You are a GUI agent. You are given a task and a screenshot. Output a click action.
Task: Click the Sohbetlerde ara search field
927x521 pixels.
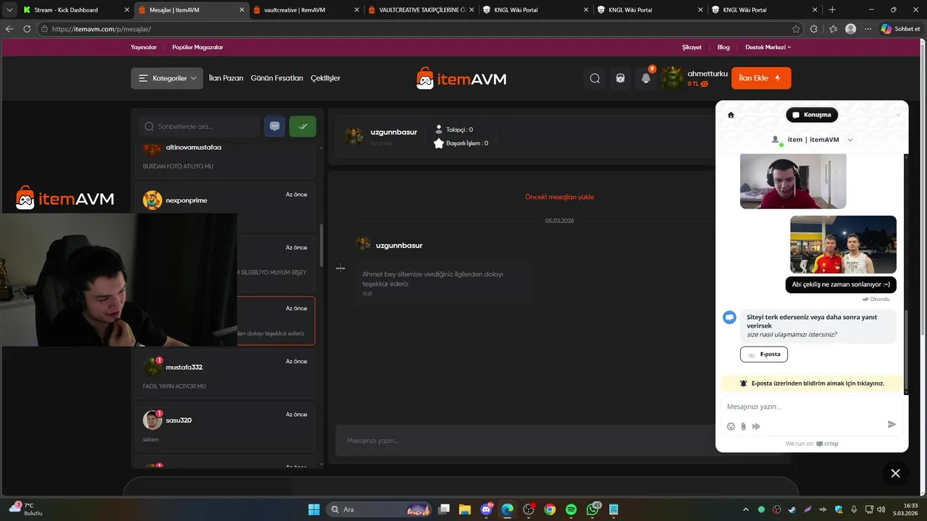point(199,126)
